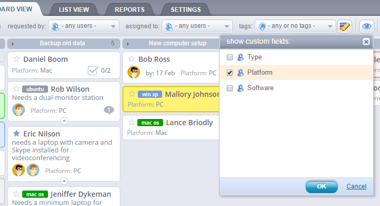Image resolution: width=380 pixels, height=206 pixels.
Task: Star the Mallory Johnson card
Action: tap(132, 94)
